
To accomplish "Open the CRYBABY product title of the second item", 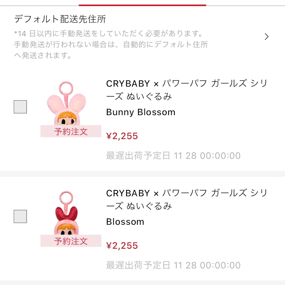I will click(187, 199).
